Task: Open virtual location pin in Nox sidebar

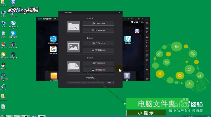Action: click(x=147, y=32)
